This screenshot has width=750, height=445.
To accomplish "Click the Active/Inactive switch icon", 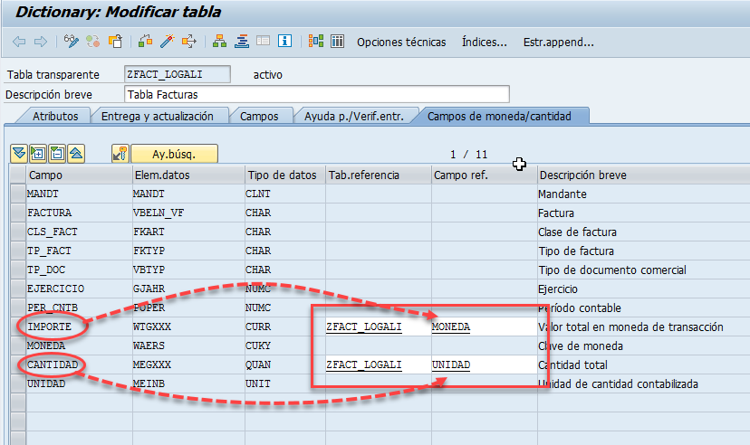I will tap(92, 41).
